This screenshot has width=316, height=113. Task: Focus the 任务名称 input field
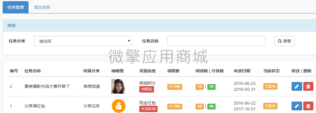[216, 41]
